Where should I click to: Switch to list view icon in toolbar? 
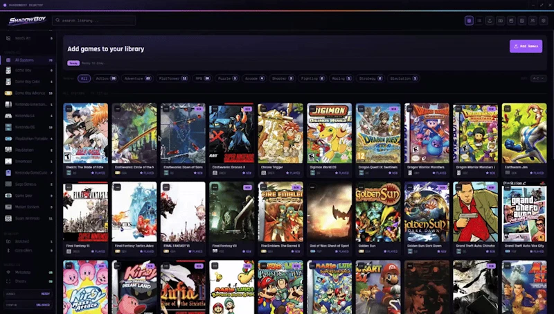(479, 21)
